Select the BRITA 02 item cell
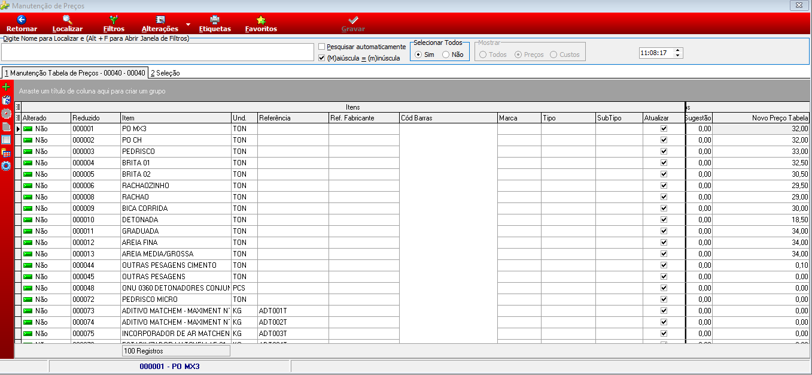The image size is (812, 375). (176, 174)
